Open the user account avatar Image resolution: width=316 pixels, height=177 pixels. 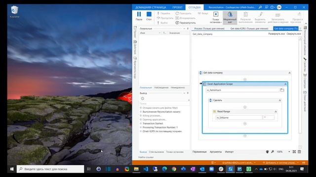[x=279, y=7]
